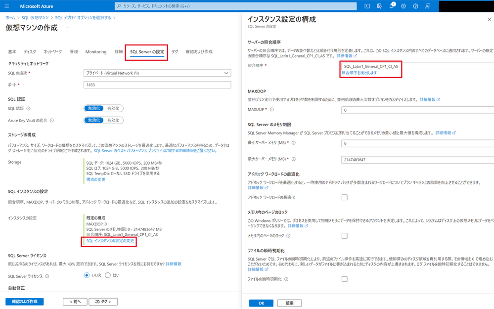Click the 照合順序を検出します link
Viewport: 494px width, 309px height.
pos(359,73)
